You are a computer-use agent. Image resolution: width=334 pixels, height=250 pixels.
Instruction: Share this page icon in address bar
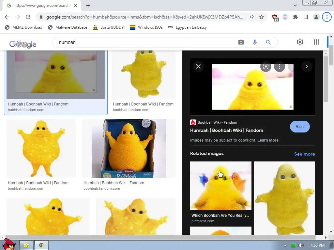click(x=251, y=17)
